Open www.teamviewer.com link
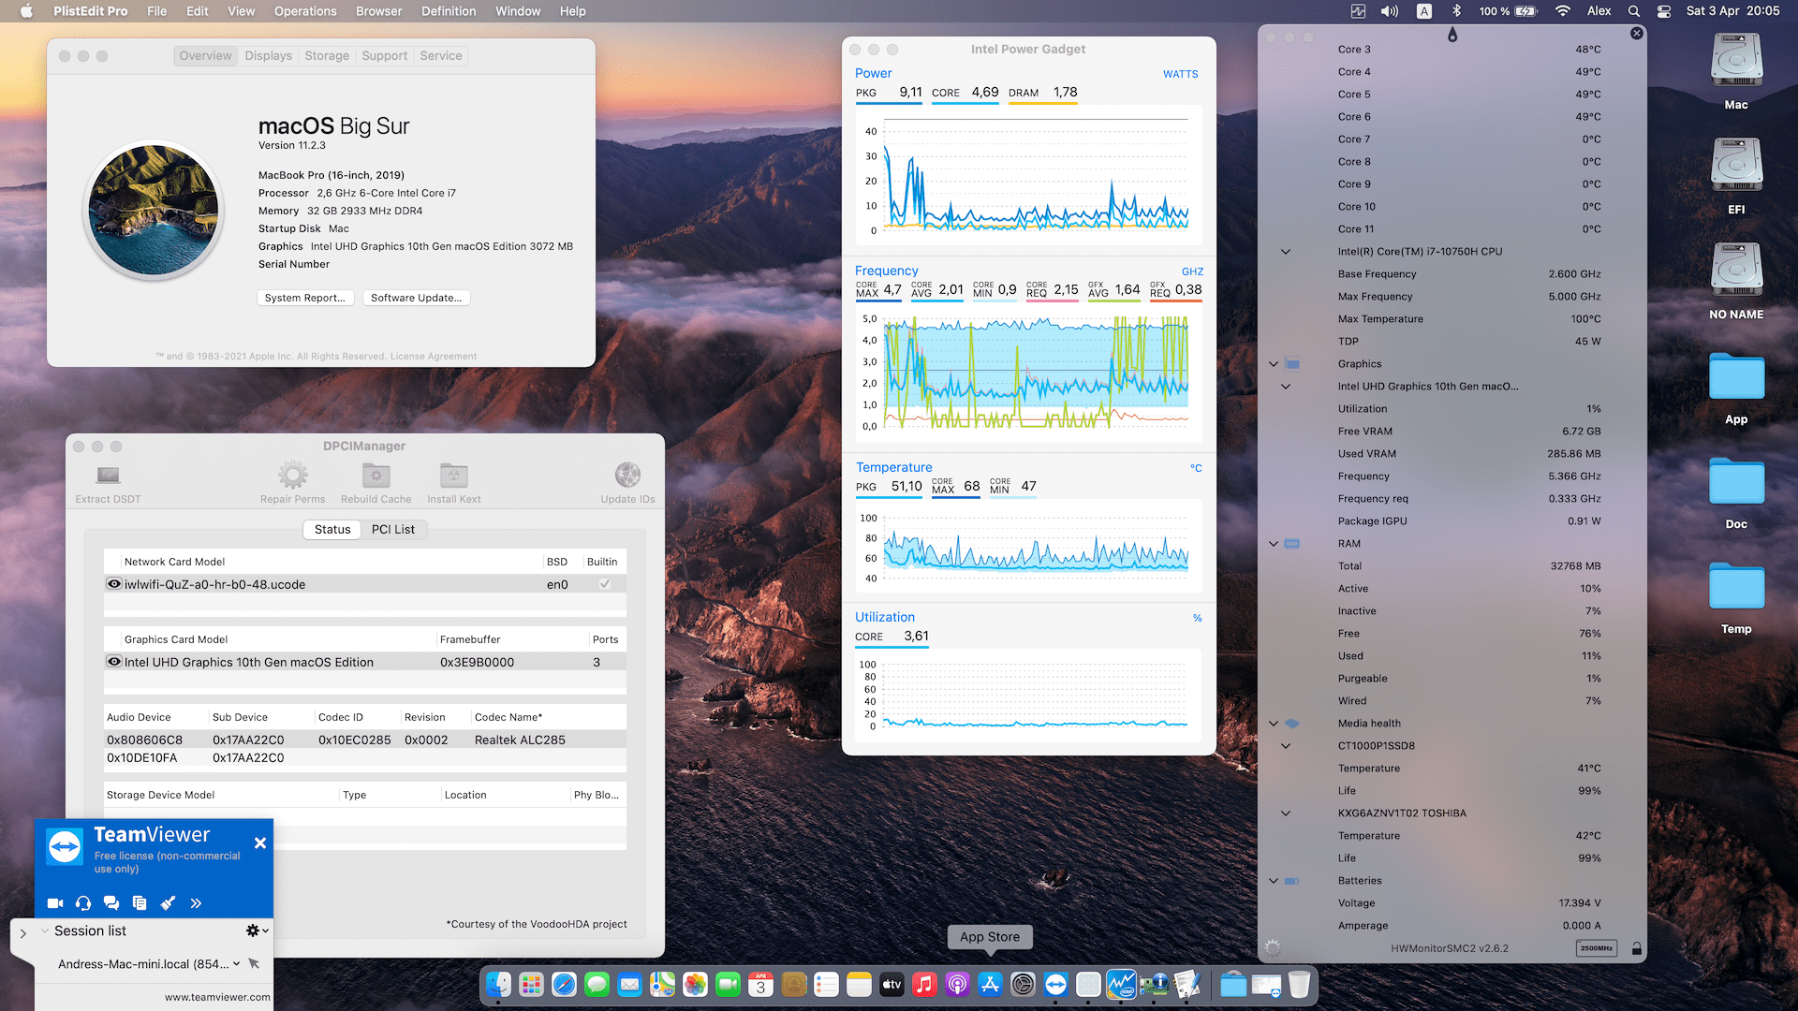Viewport: 1798px width, 1011px height. (217, 997)
